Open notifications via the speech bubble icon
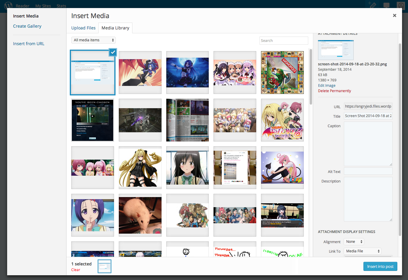Image resolution: width=408 pixels, height=280 pixels. pos(387,6)
